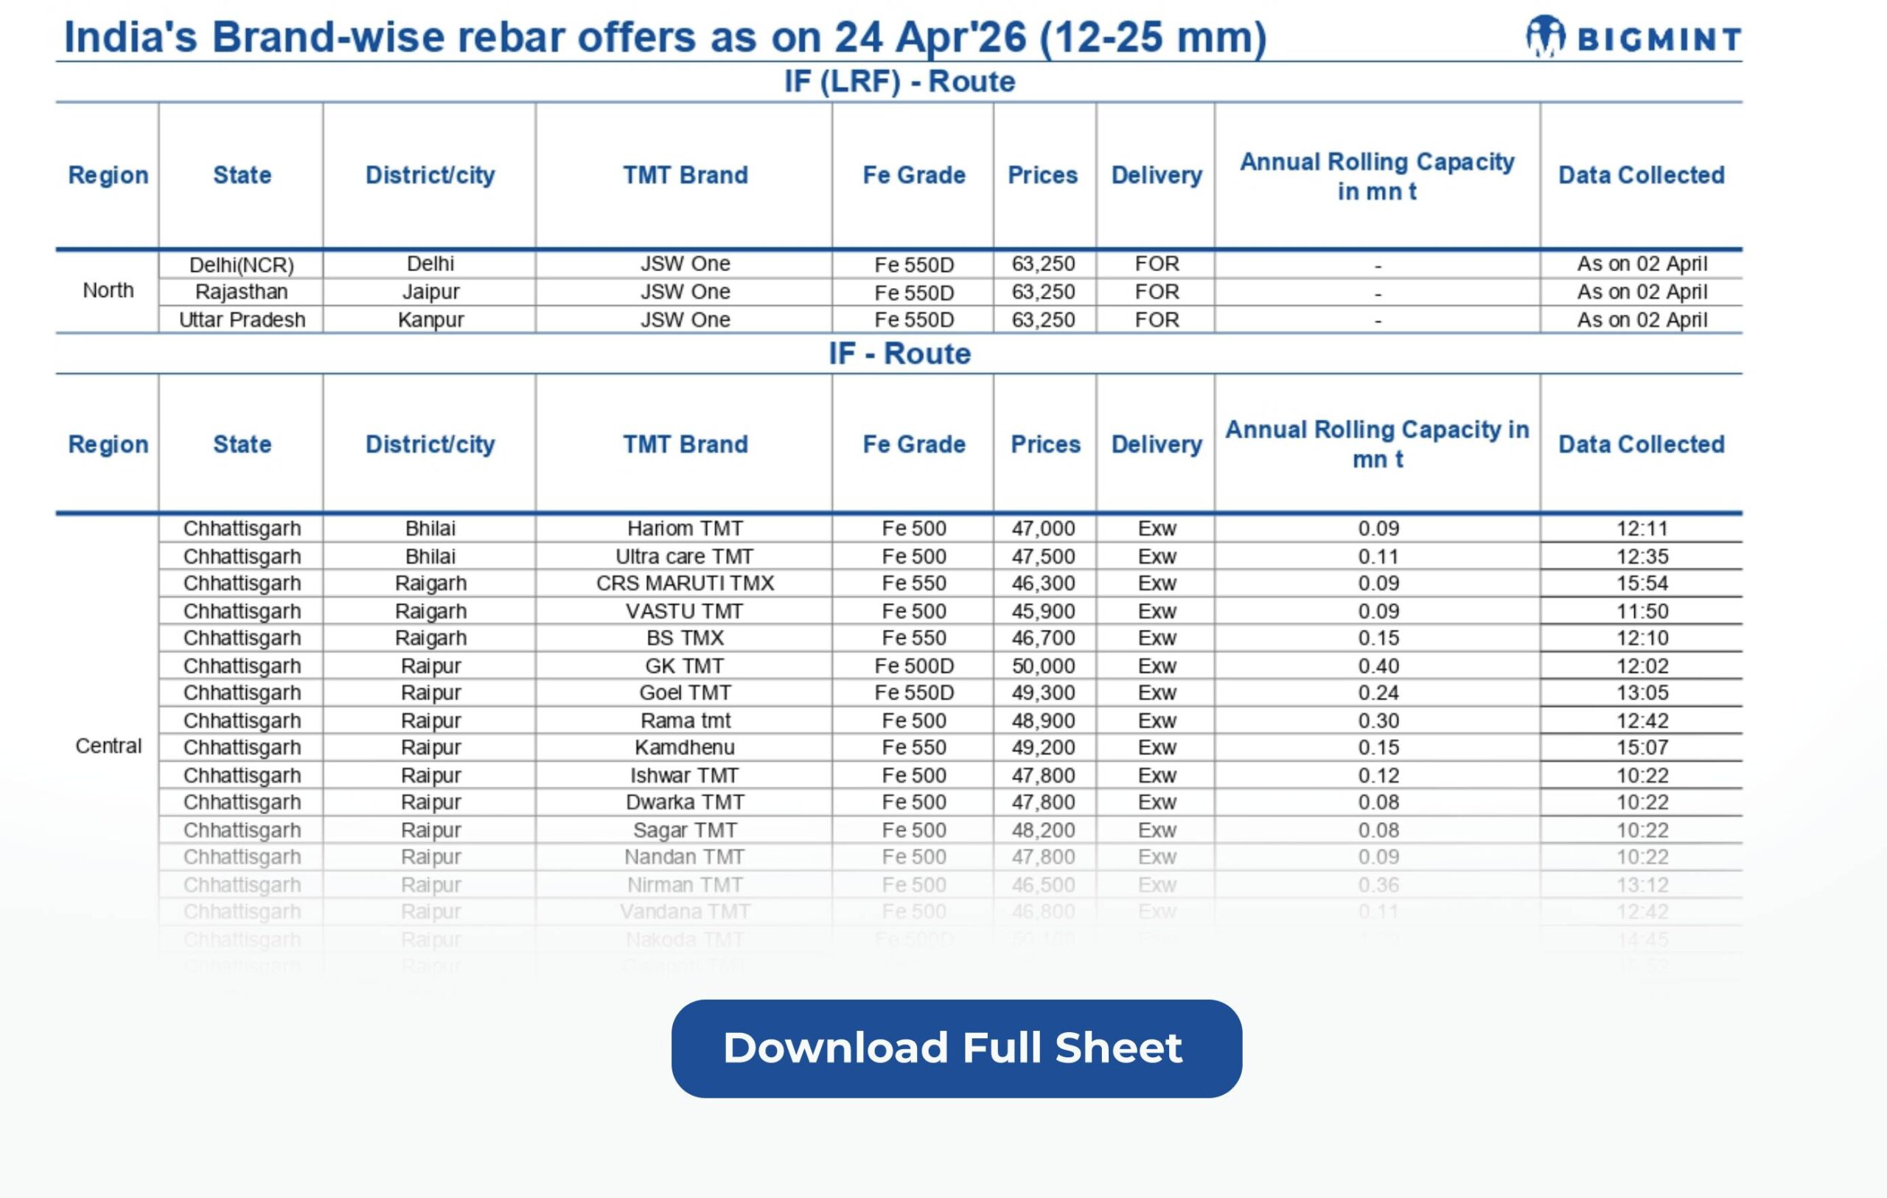Click the Hariom TMT brand cell
The image size is (1887, 1198).
click(684, 528)
